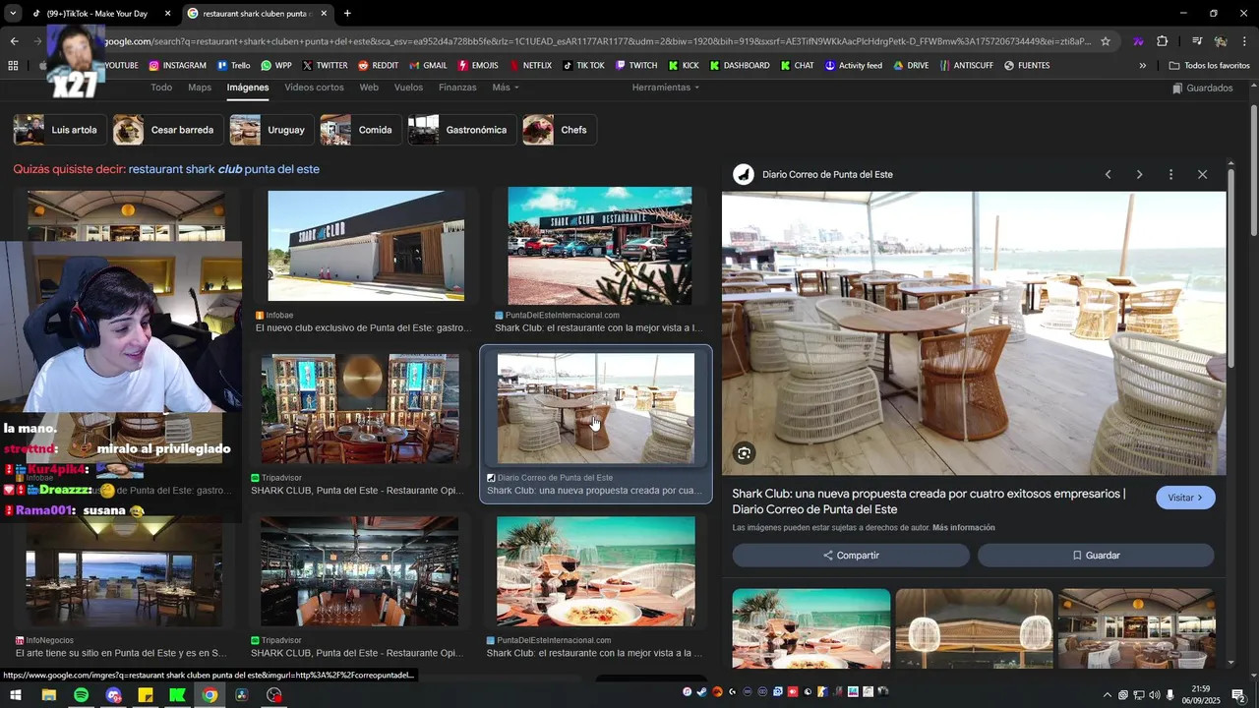Filter images by Cesar barreda chip
This screenshot has height=708, width=1259.
pyautogui.click(x=167, y=130)
